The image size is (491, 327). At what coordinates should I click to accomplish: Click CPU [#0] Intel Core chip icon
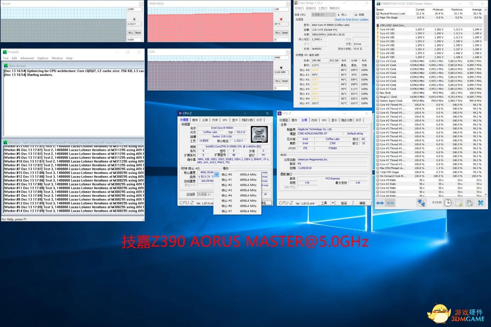coord(378,25)
